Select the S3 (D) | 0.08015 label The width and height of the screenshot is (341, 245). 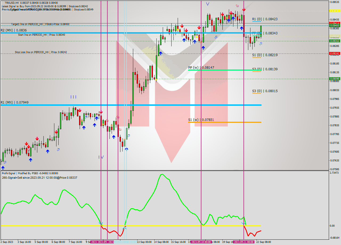(x=265, y=91)
